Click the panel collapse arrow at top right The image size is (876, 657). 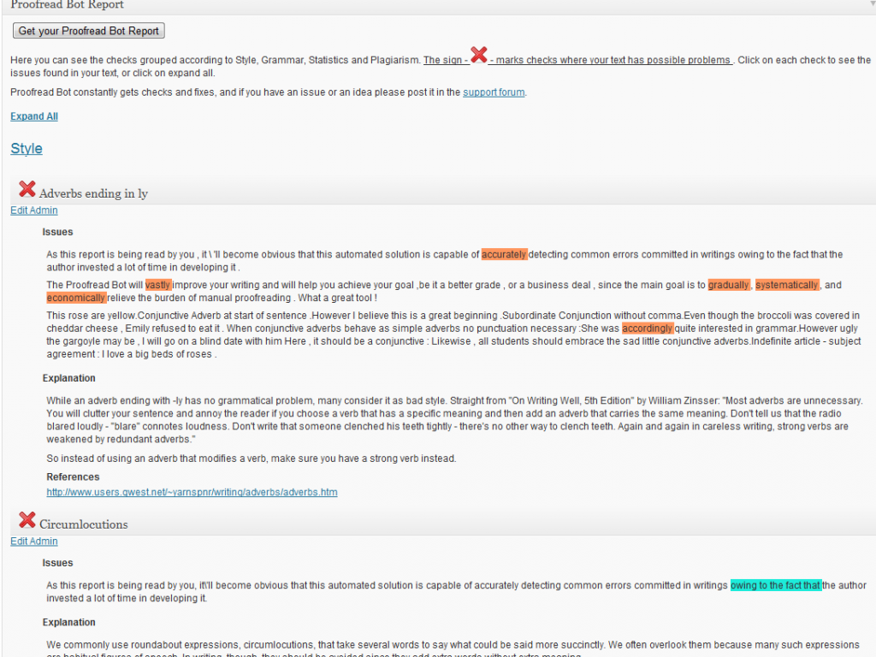[872, 4]
